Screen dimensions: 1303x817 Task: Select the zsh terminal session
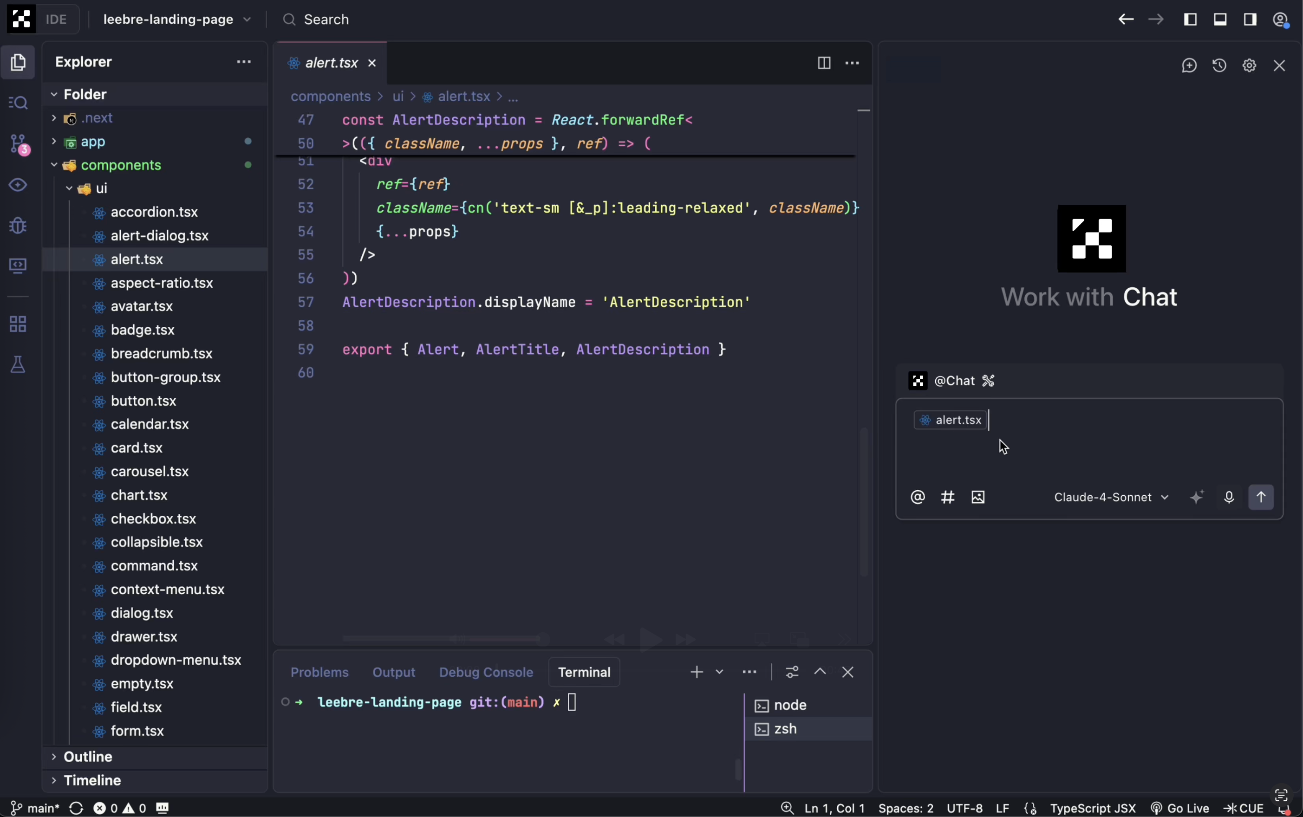click(x=786, y=728)
